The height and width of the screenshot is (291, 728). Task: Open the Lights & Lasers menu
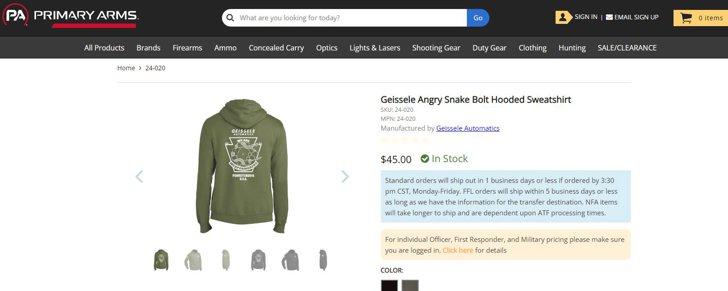tap(375, 48)
